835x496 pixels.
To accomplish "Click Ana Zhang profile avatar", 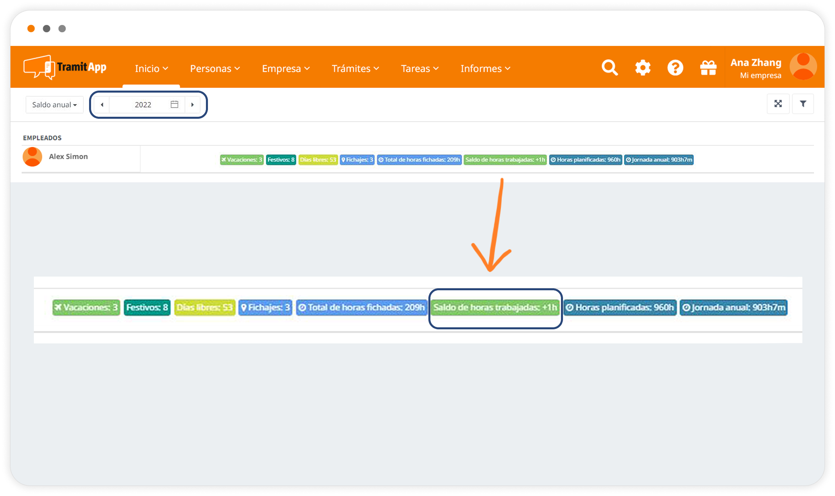I will pyautogui.click(x=803, y=67).
